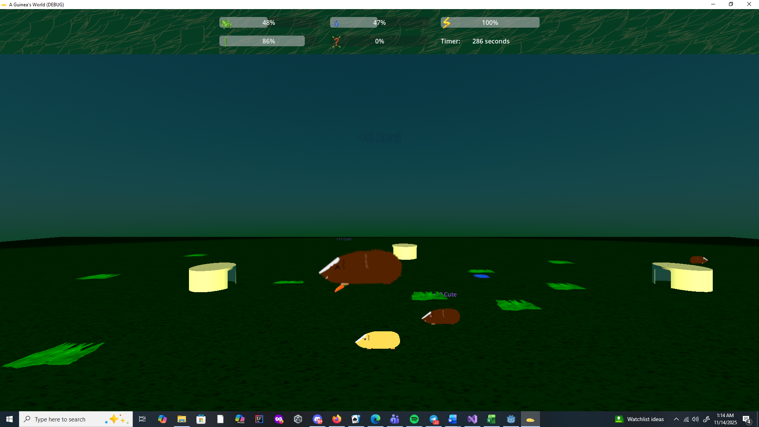Click the orange question mark icon

pyautogui.click(x=336, y=42)
